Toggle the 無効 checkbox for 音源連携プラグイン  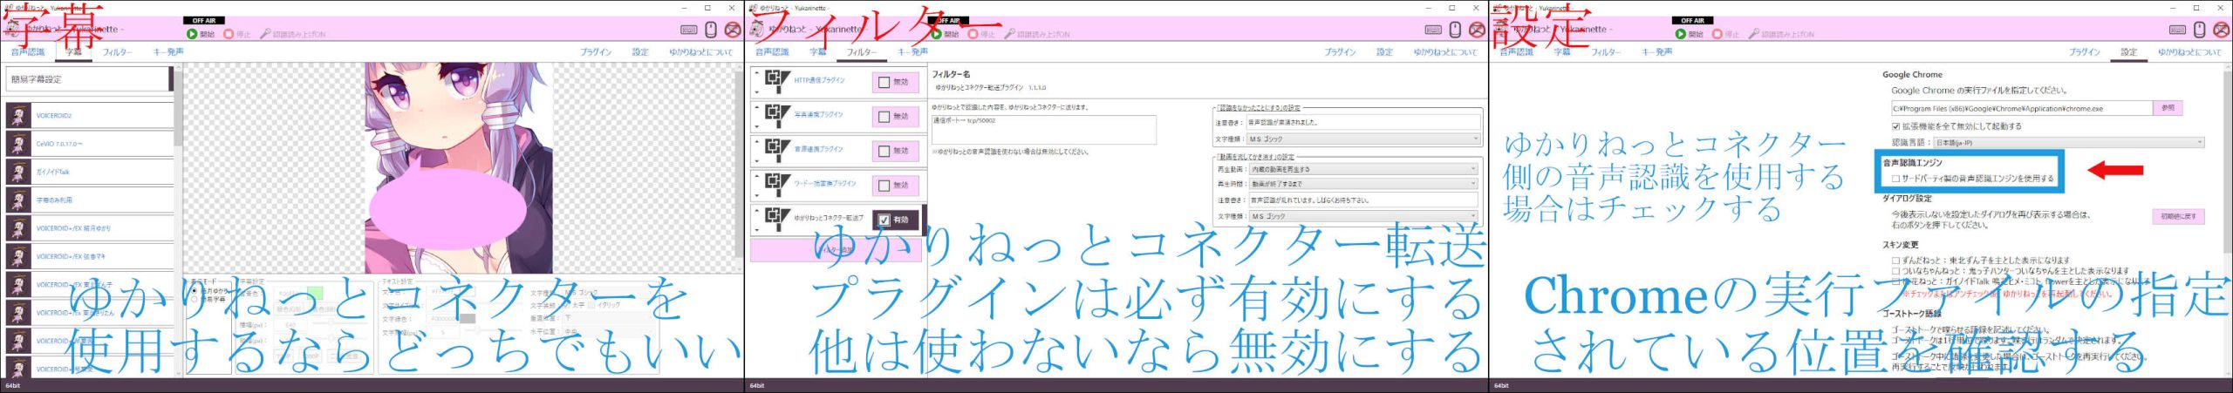coord(884,151)
